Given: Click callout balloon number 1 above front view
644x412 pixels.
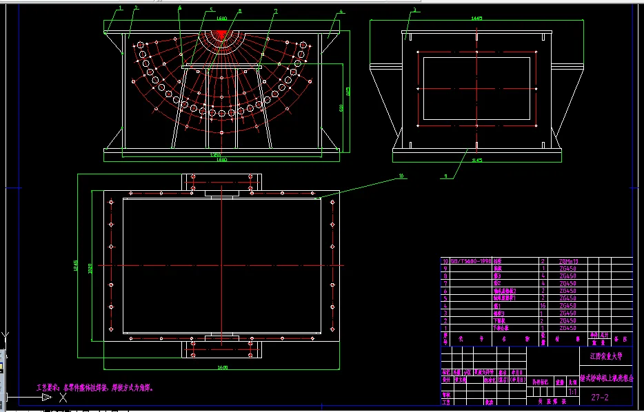Looking at the screenshot, I should (121, 8).
